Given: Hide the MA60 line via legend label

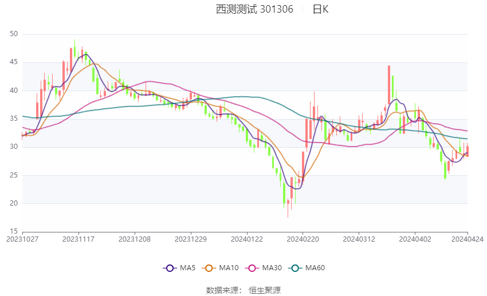Looking at the screenshot, I should click(x=315, y=268).
